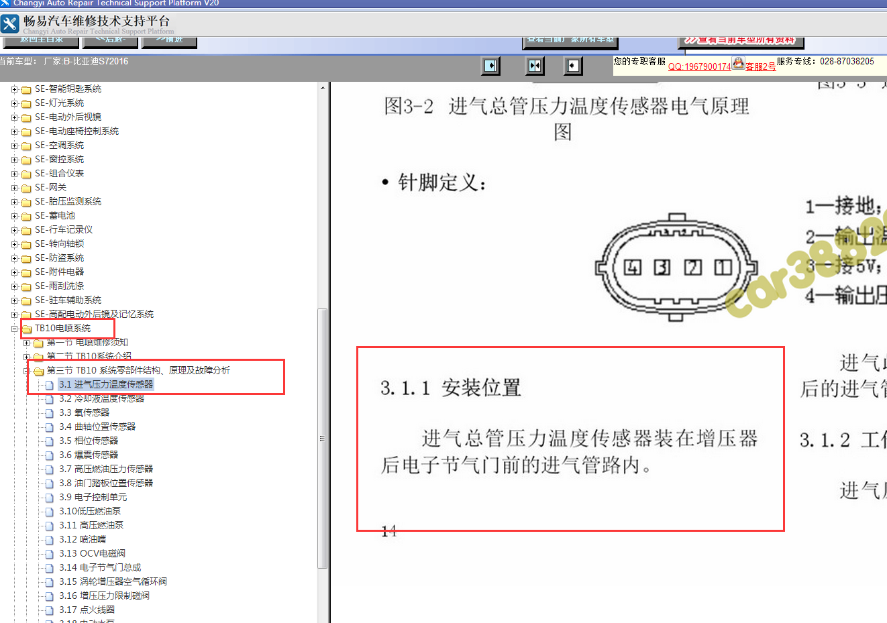Click document icon of 3.2 冷却液温度传感器
This screenshot has height=623, width=887.
pyautogui.click(x=49, y=399)
